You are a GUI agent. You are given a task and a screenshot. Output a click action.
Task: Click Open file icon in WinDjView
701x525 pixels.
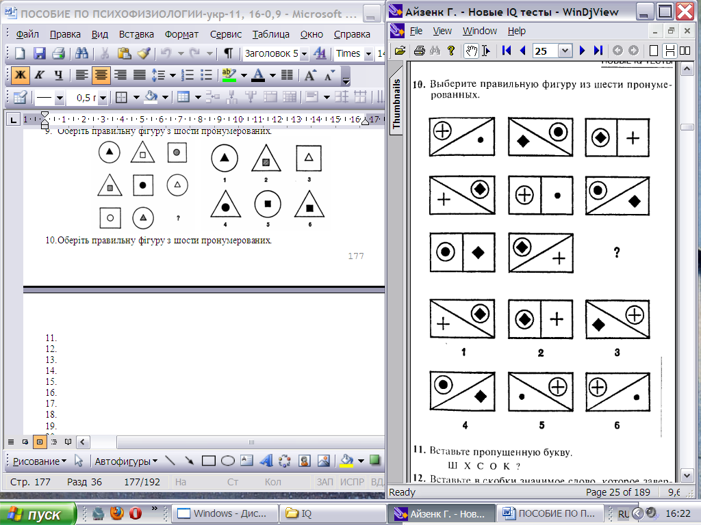pos(400,51)
